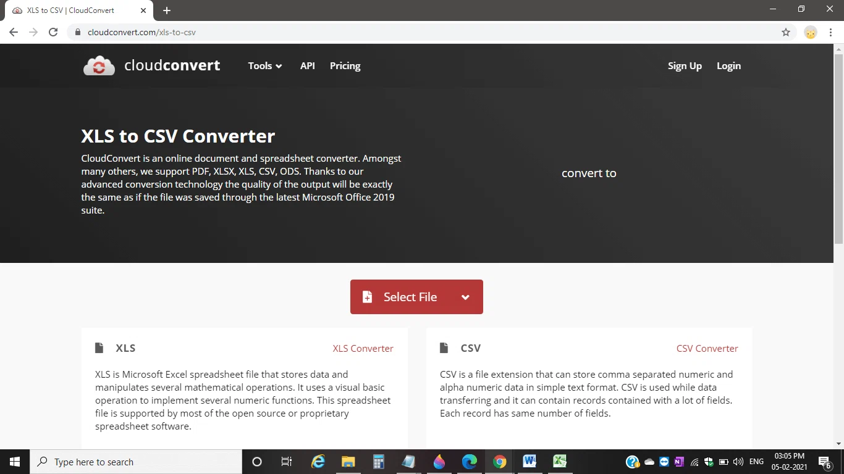Screen dimensions: 844x474
Task: Click the page vertical scrollbar
Action: tap(838, 148)
